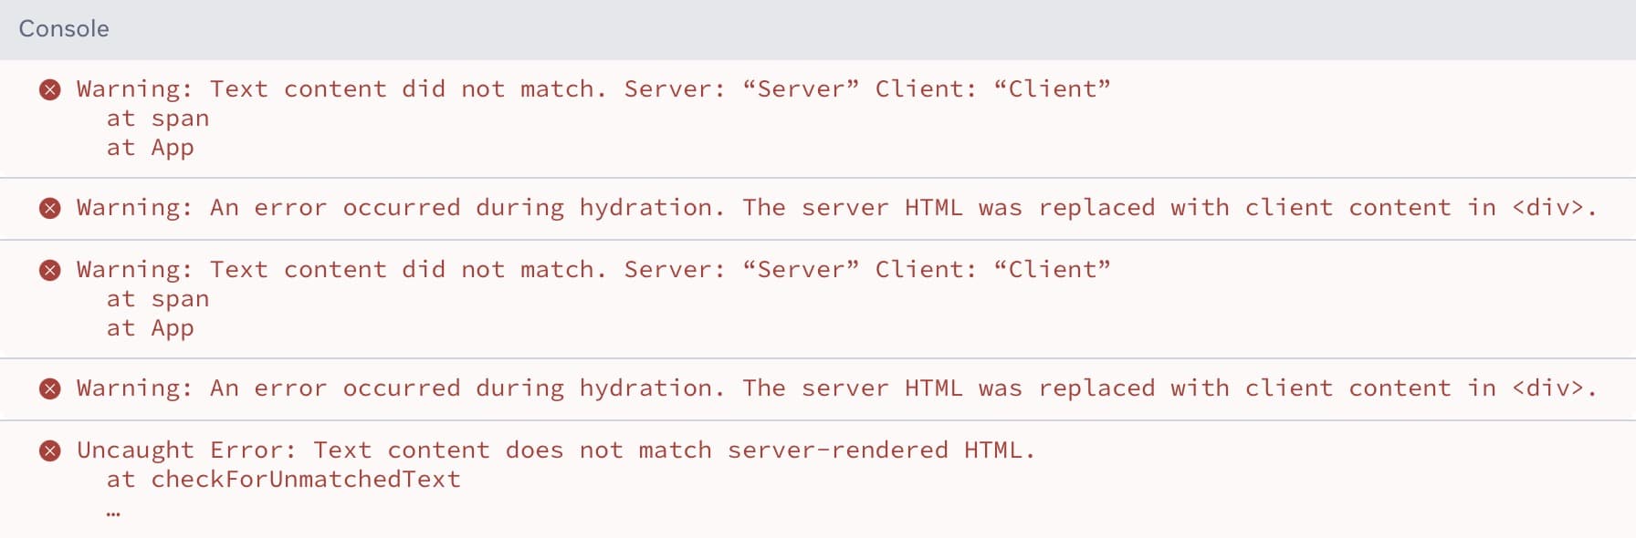
Task: Click error icon of first hydration warning
Action: point(50,209)
